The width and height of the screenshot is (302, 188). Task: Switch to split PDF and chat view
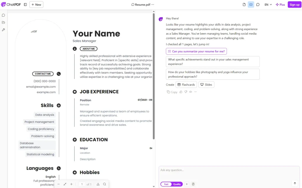(x=251, y=4)
